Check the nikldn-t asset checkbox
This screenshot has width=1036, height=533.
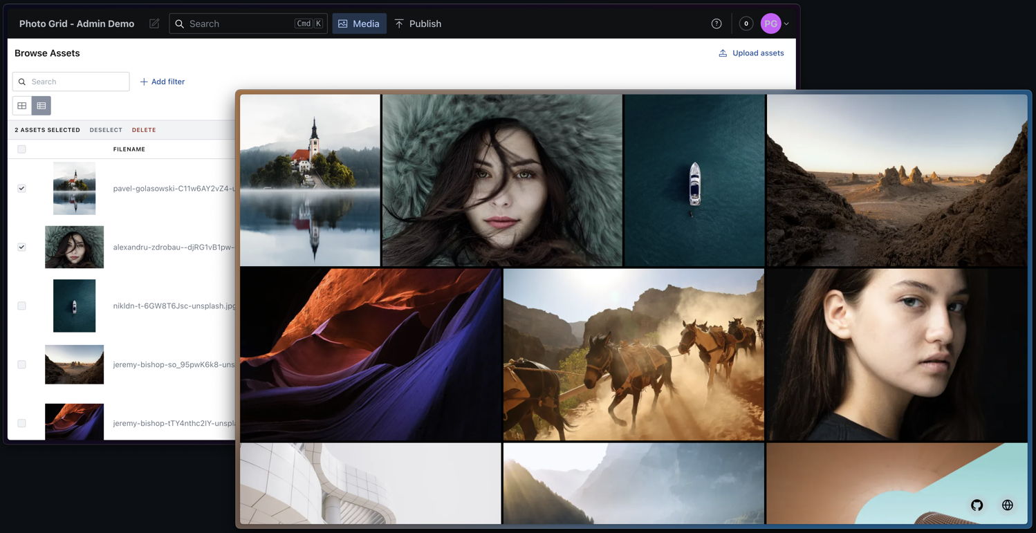click(x=21, y=306)
